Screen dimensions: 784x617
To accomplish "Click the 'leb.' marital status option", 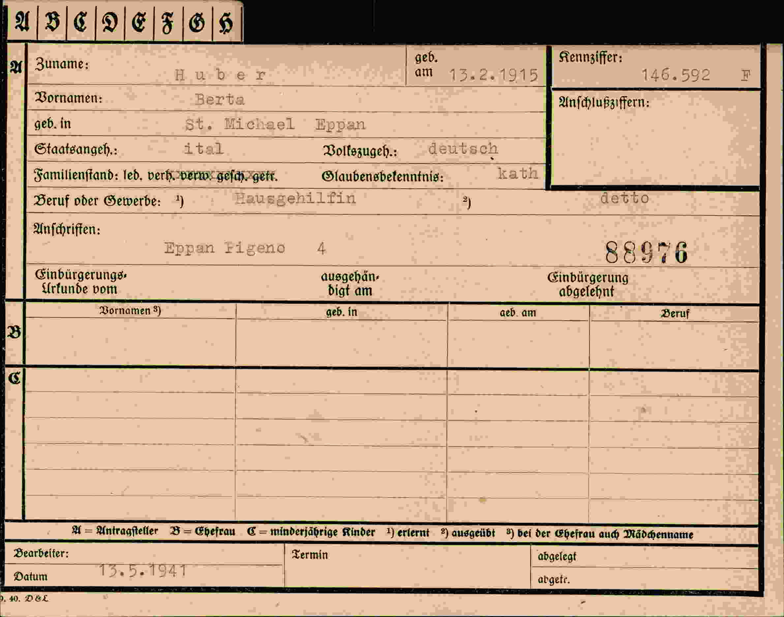I will click(x=134, y=176).
